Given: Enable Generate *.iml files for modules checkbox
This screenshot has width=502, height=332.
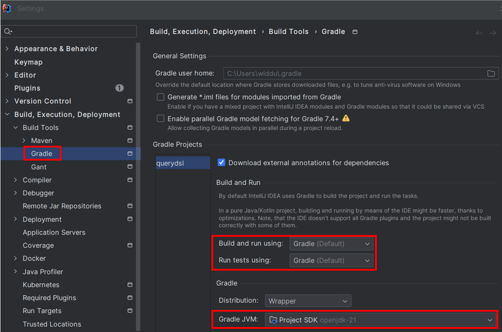Looking at the screenshot, I should (160, 97).
